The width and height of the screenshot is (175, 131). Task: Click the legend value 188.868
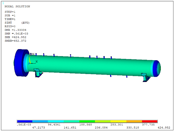click(x=86, y=125)
